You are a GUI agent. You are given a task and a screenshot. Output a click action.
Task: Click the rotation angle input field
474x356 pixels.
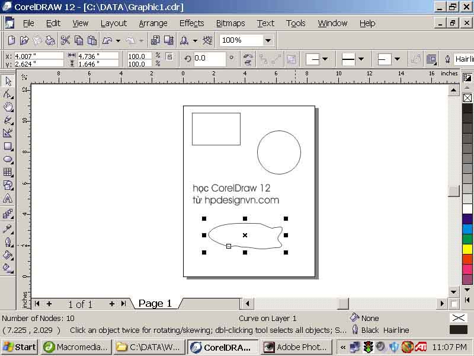coord(209,58)
